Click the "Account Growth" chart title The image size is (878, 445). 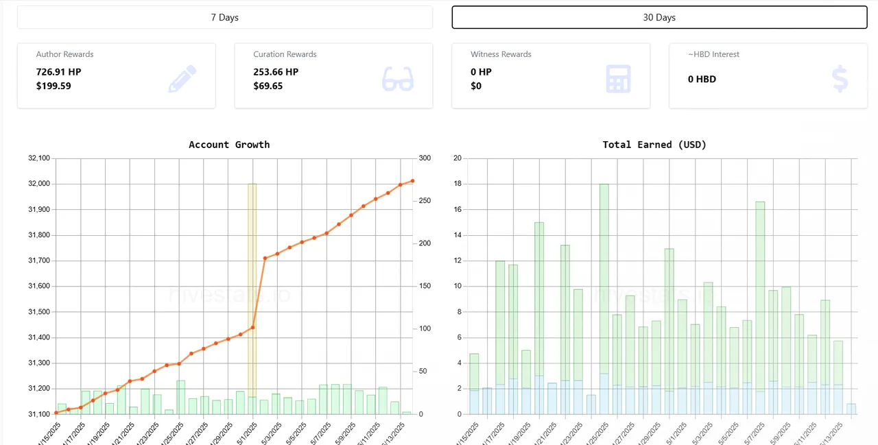point(229,145)
